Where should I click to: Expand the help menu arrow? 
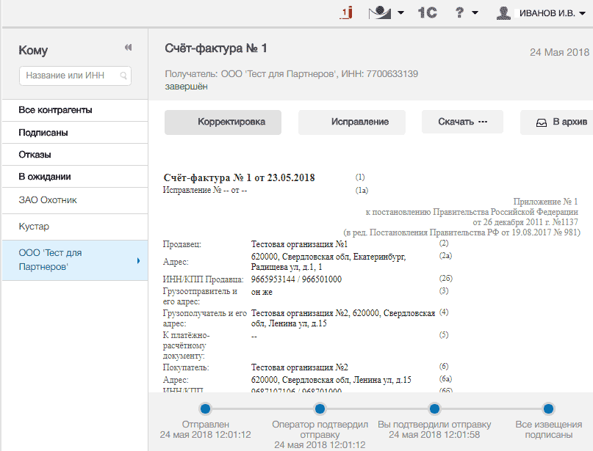point(475,12)
